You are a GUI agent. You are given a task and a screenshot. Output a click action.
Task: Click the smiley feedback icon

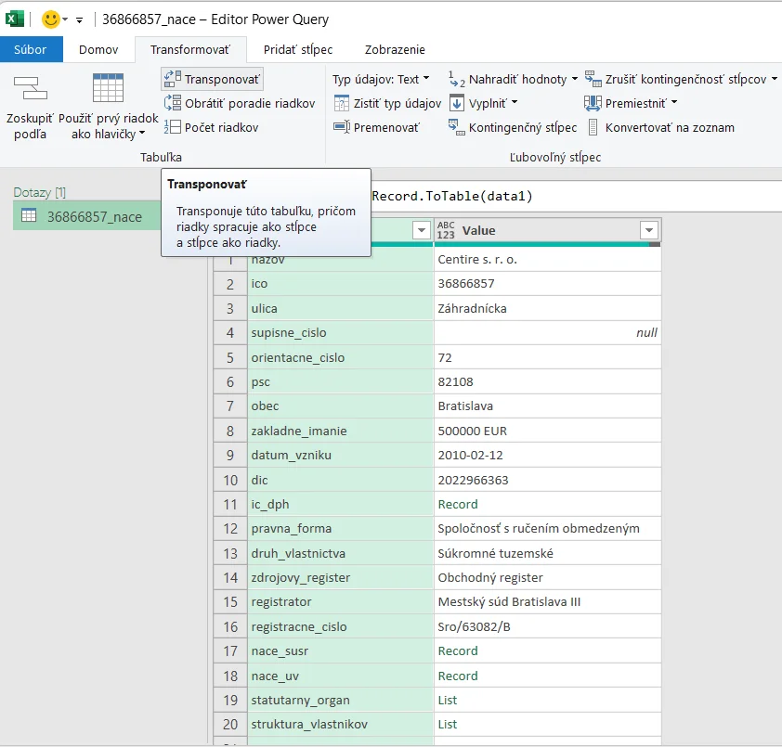[50, 19]
